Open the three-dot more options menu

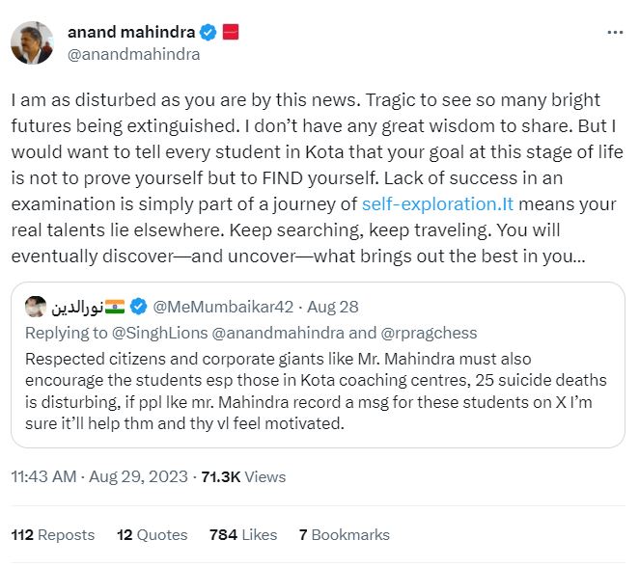[x=614, y=32]
